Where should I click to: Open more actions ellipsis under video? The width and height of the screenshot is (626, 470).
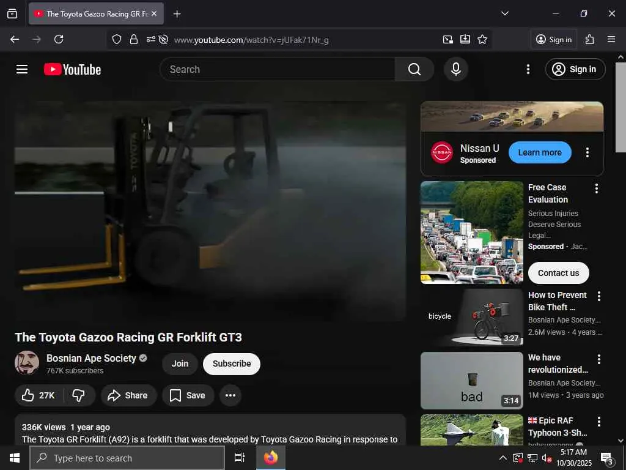[230, 395]
